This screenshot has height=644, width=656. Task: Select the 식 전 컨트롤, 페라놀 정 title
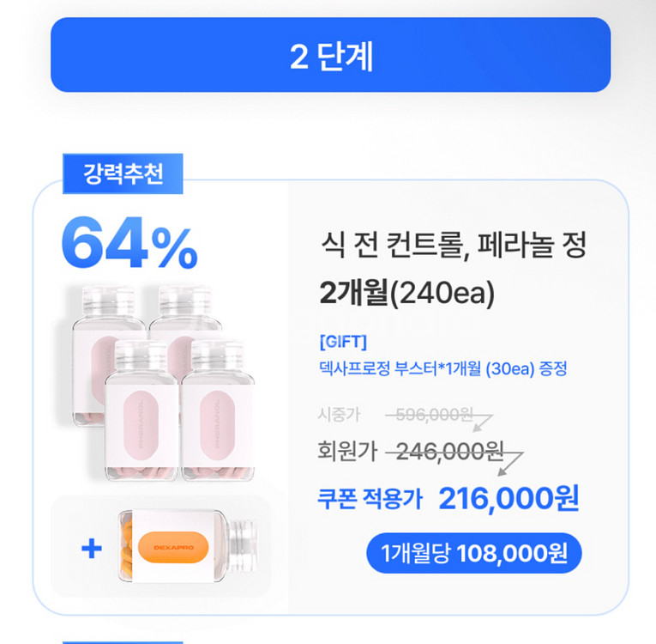pos(454,244)
